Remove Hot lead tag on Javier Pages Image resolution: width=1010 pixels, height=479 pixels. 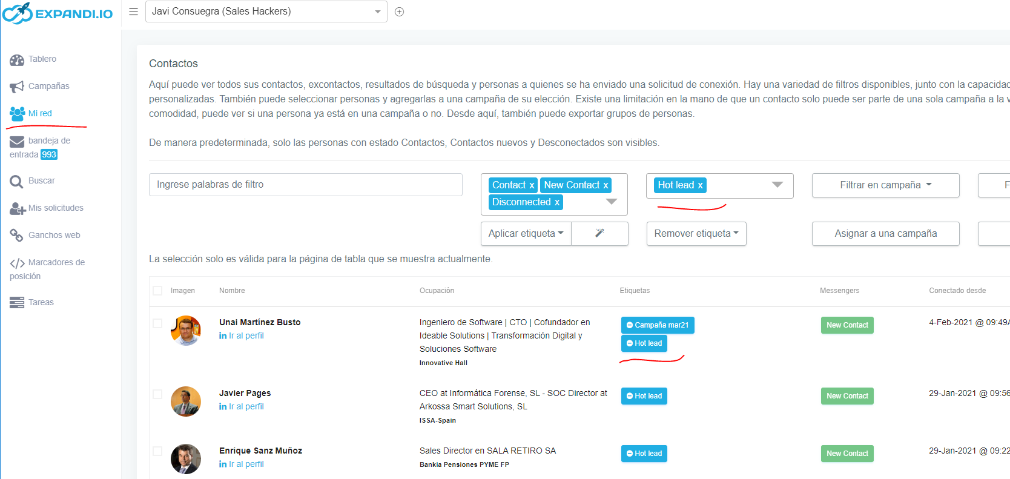[x=630, y=396]
